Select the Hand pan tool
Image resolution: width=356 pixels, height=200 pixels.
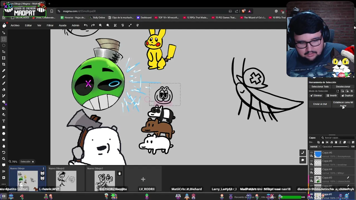[4, 146]
